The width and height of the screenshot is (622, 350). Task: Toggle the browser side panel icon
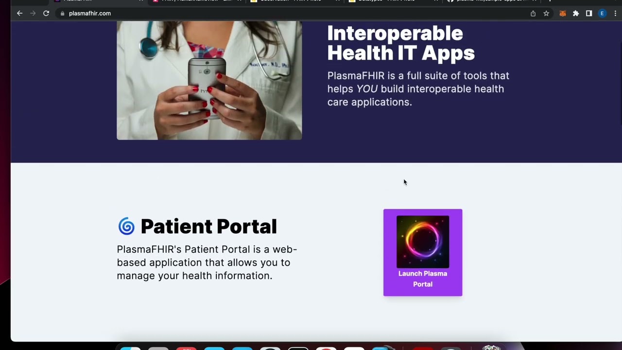click(x=589, y=14)
